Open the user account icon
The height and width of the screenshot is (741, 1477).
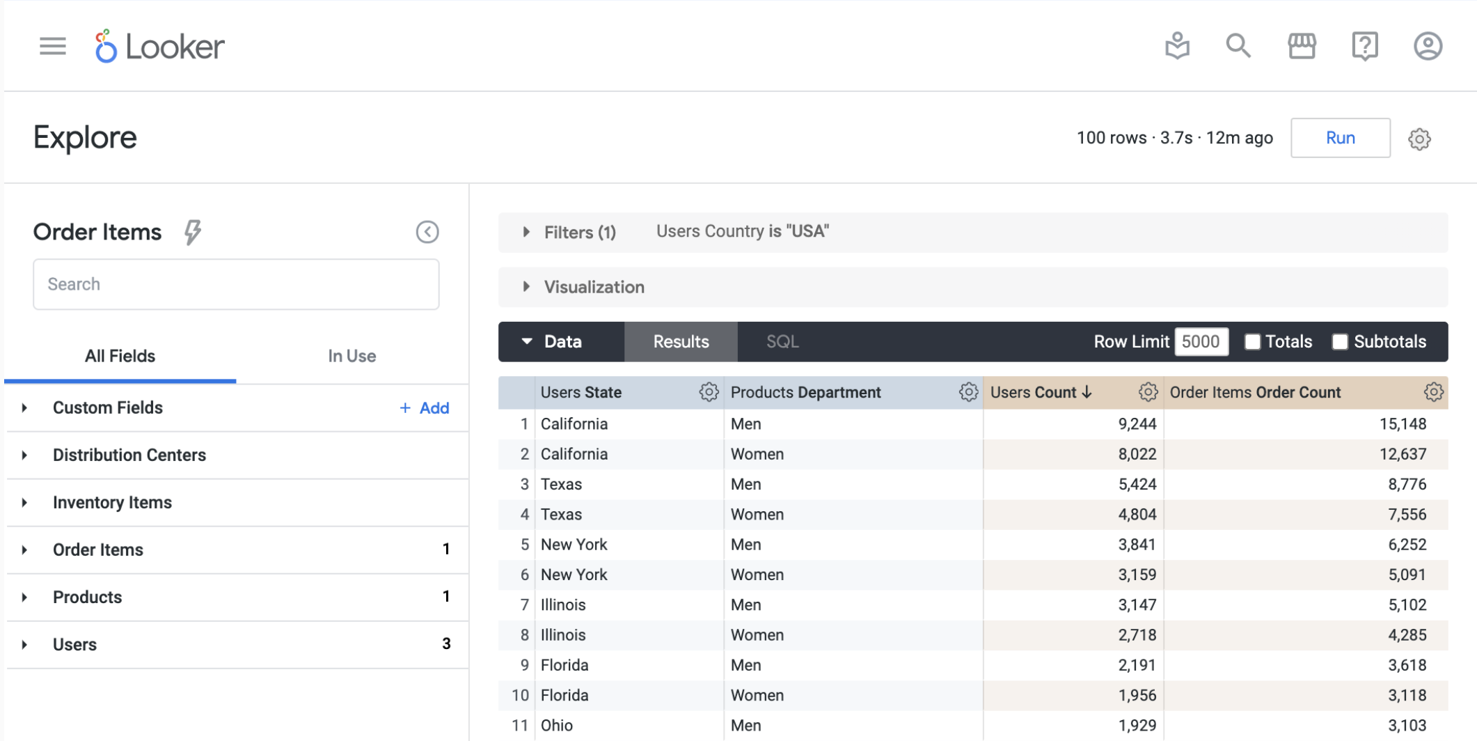[1428, 45]
